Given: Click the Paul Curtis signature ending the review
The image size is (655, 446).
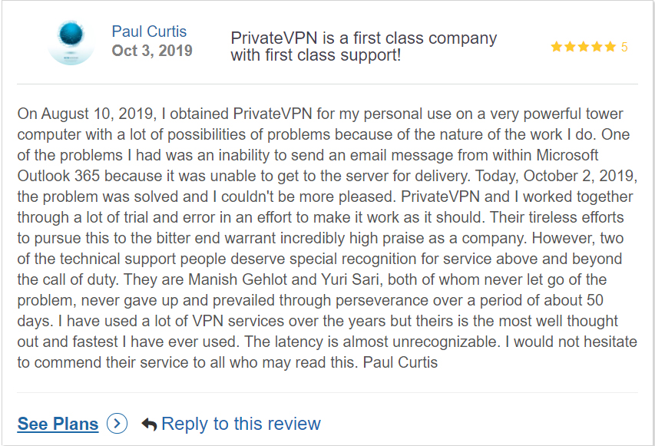Looking at the screenshot, I should pos(400,362).
